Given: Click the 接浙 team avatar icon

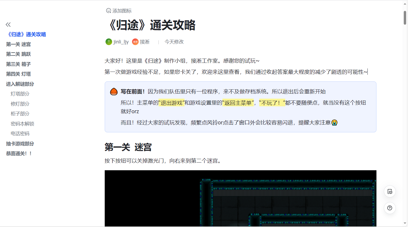Looking at the screenshot, I should [x=135, y=42].
